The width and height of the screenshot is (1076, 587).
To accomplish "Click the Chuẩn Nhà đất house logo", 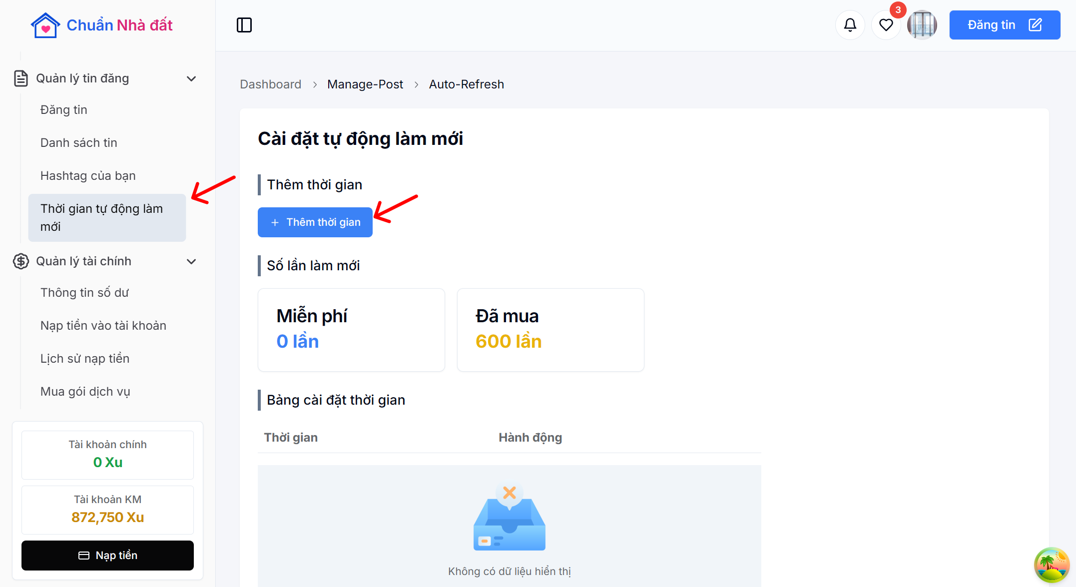I will tap(101, 25).
